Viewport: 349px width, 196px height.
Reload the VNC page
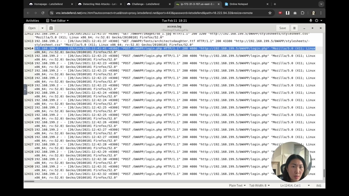click(x=43, y=13)
